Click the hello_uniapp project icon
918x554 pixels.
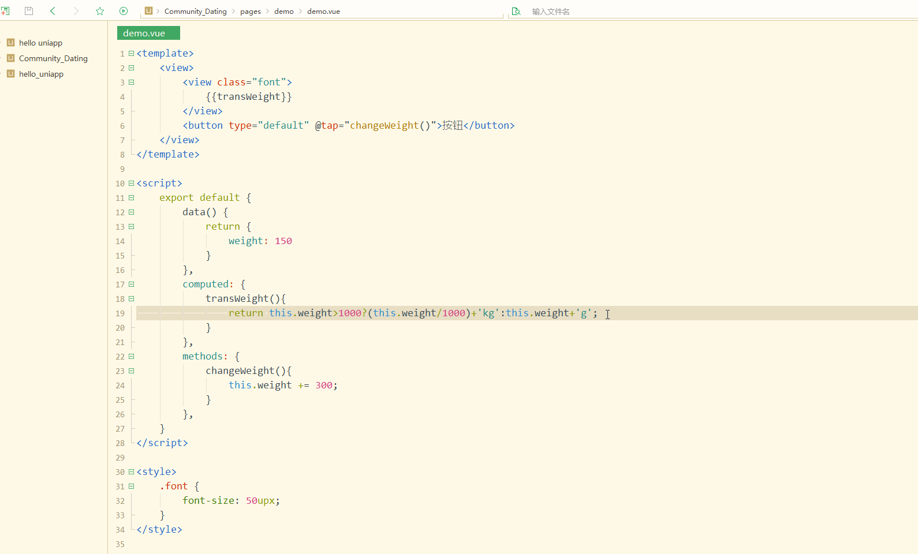coord(10,73)
